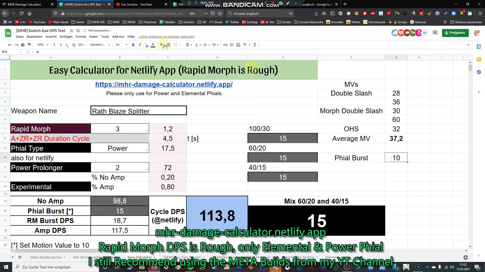Viewport: 485px width, 272px height.
Task: Open Google Calendar side panel icon
Action: click(x=479, y=46)
